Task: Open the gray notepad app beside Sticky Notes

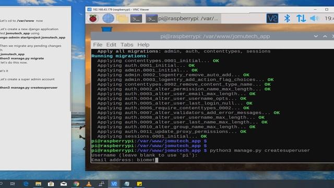Action: point(127,184)
